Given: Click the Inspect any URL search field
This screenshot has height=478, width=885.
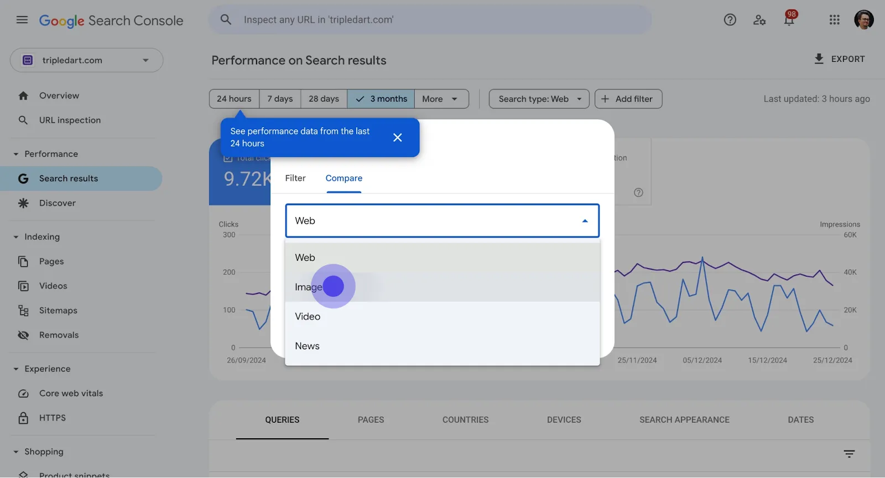Looking at the screenshot, I should pyautogui.click(x=430, y=20).
